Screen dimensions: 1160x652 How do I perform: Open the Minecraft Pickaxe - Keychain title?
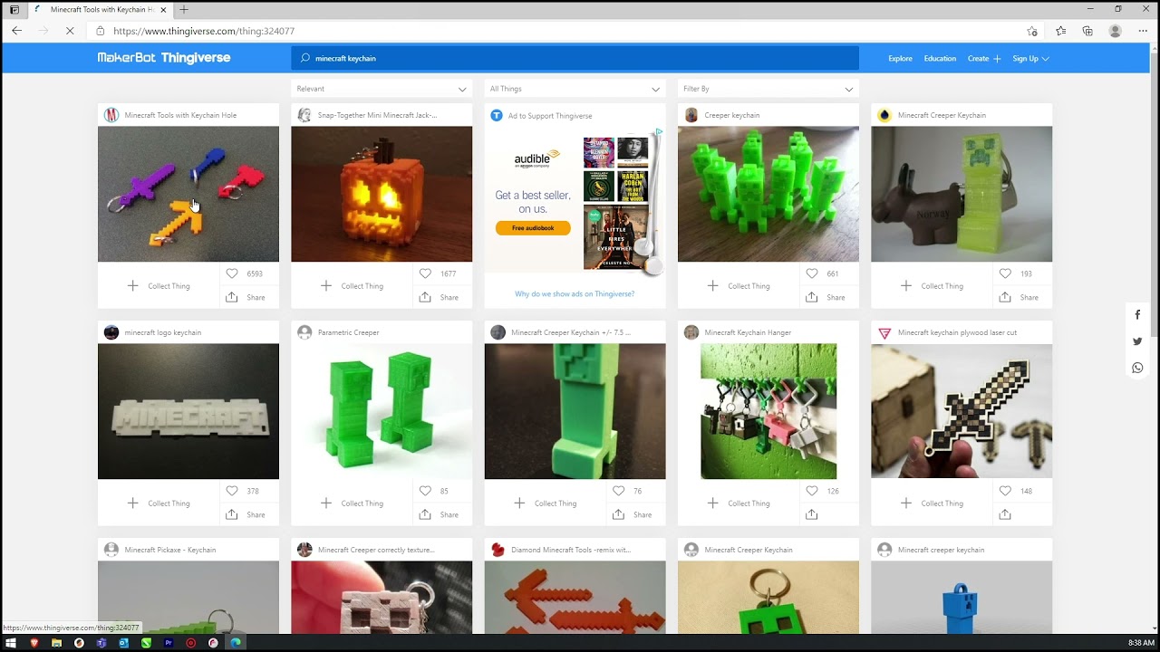tap(170, 550)
